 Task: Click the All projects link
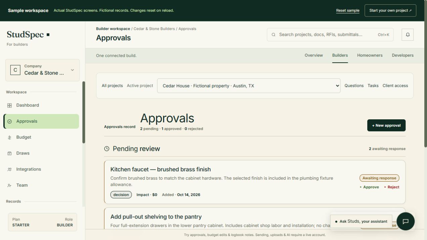pyautogui.click(x=112, y=86)
